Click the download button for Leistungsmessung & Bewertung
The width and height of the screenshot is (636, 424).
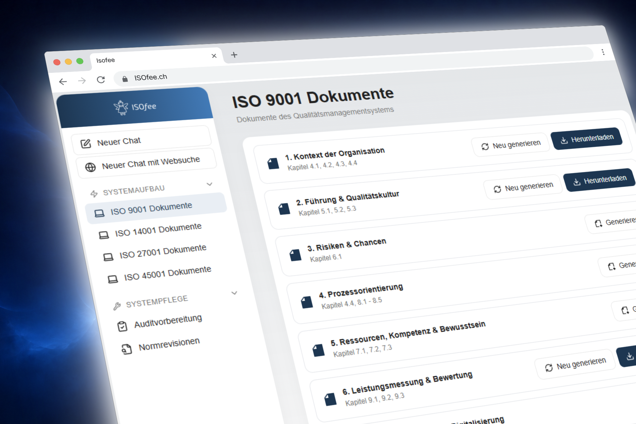(x=627, y=356)
